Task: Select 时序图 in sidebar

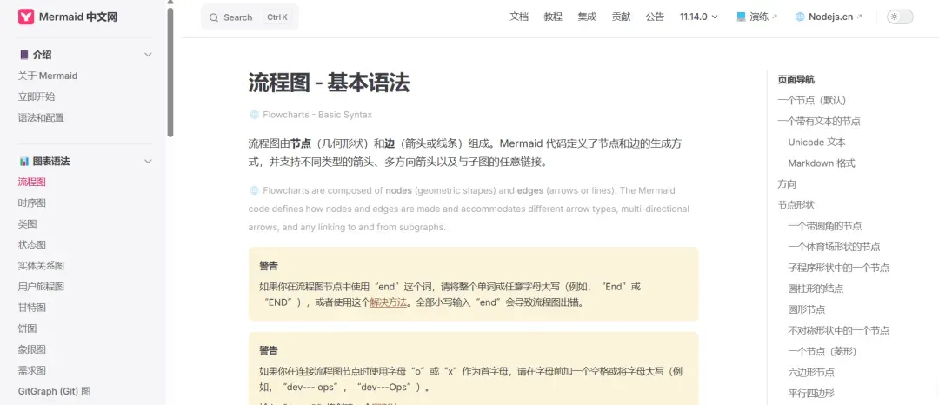Action: point(32,202)
